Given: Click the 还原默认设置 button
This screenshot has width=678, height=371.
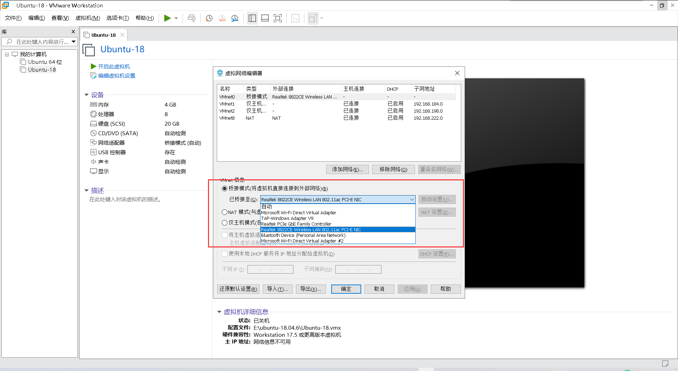Looking at the screenshot, I should [238, 289].
